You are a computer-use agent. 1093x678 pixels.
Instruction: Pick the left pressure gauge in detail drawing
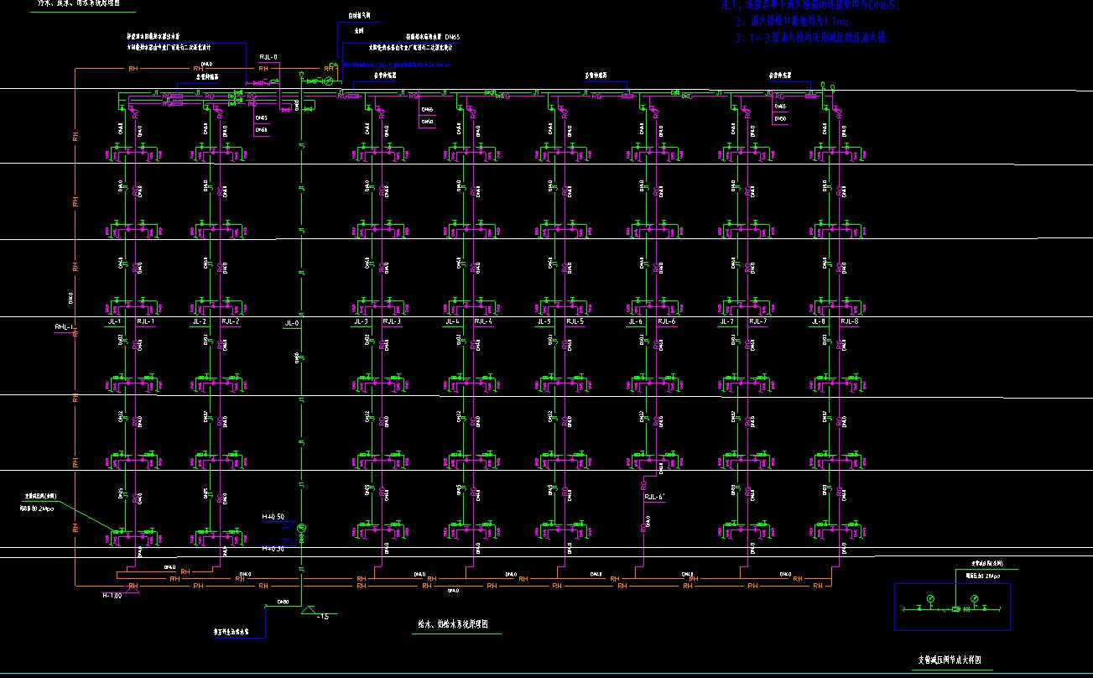930,597
